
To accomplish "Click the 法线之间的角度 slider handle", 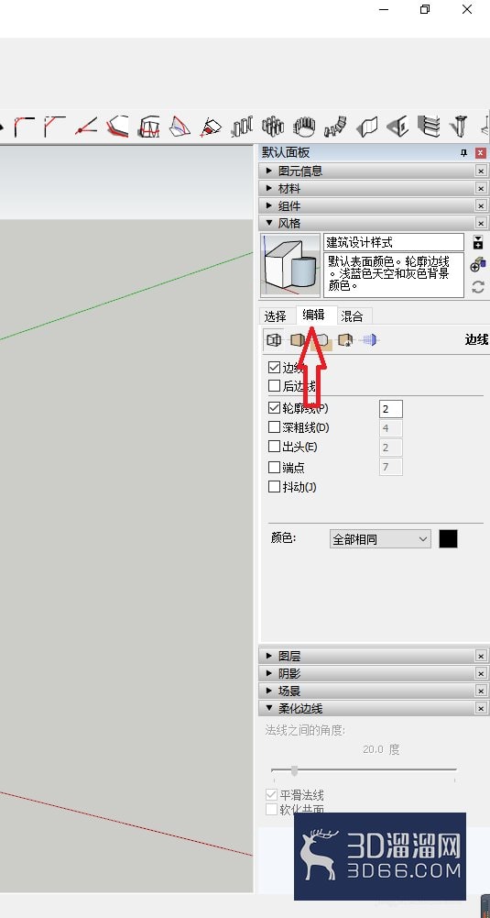I will [294, 770].
